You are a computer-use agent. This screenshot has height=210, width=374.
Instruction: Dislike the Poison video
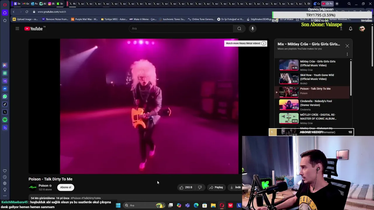200,187
